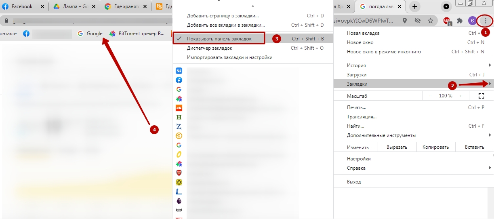Open a new tab with the plus button
This screenshot has height=219, width=494.
414,6
